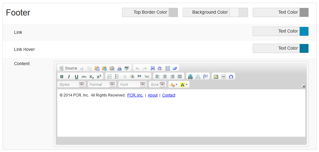319x152 pixels.
Task: Toggle bold formatting in the editor
Action: coord(62,77)
